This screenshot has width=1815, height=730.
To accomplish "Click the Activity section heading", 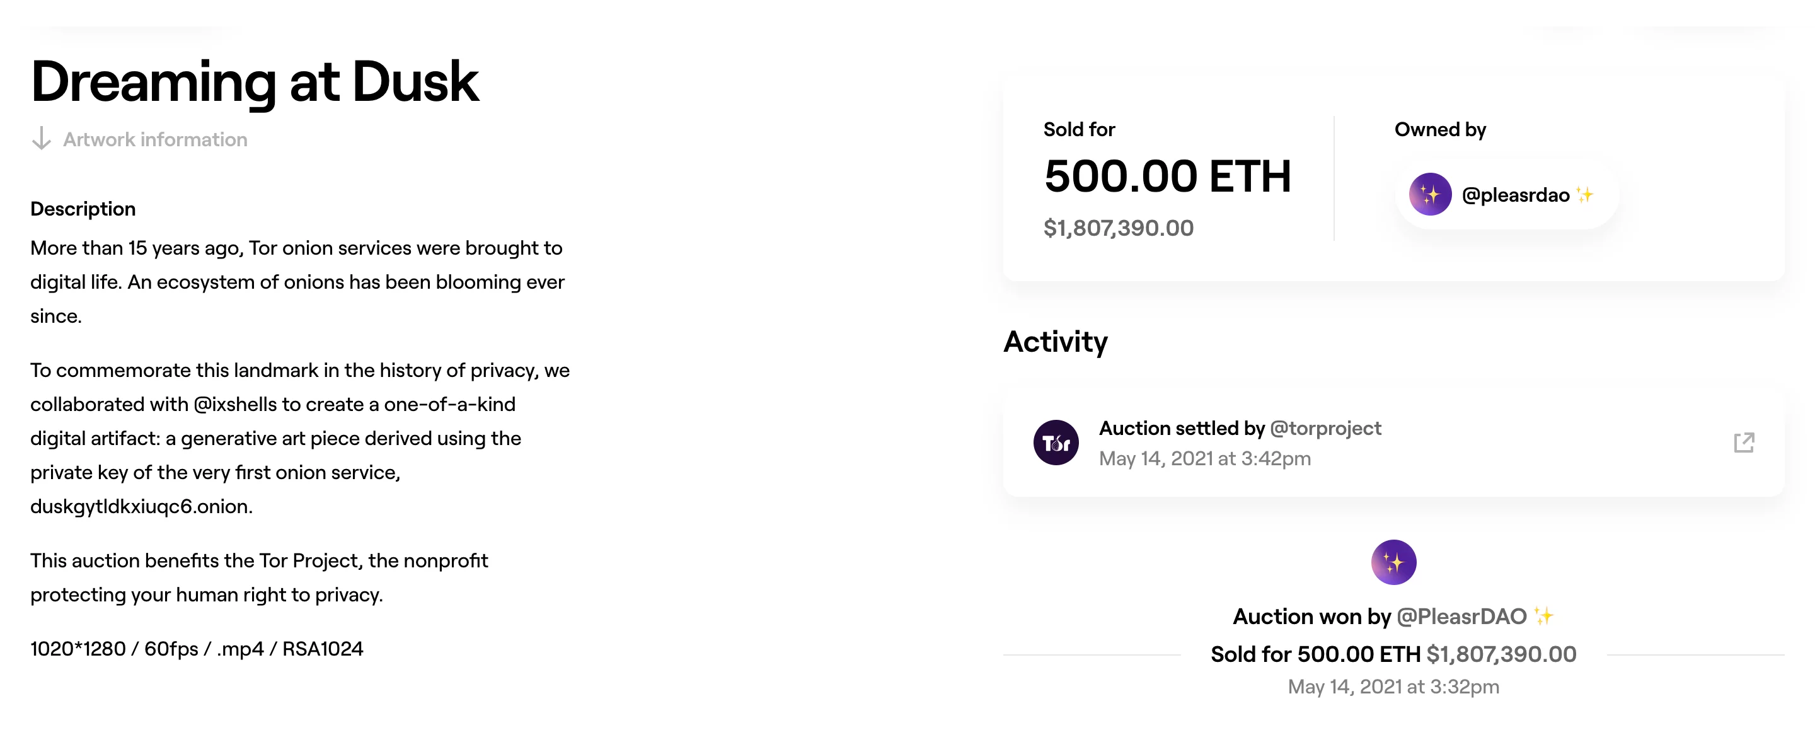I will (x=1055, y=342).
